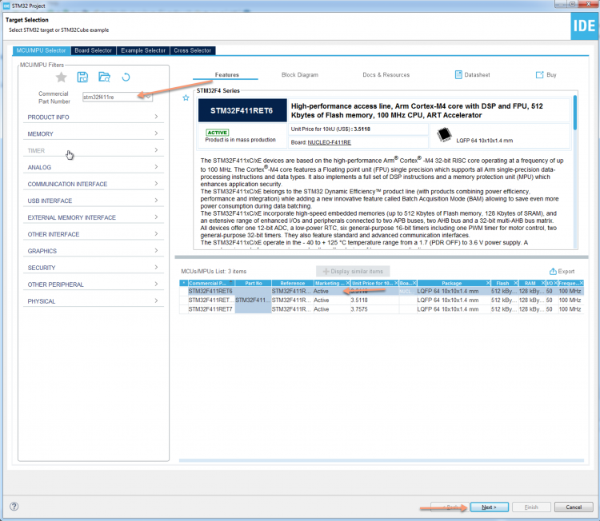
Task: Export the MCU list
Action: pos(562,272)
